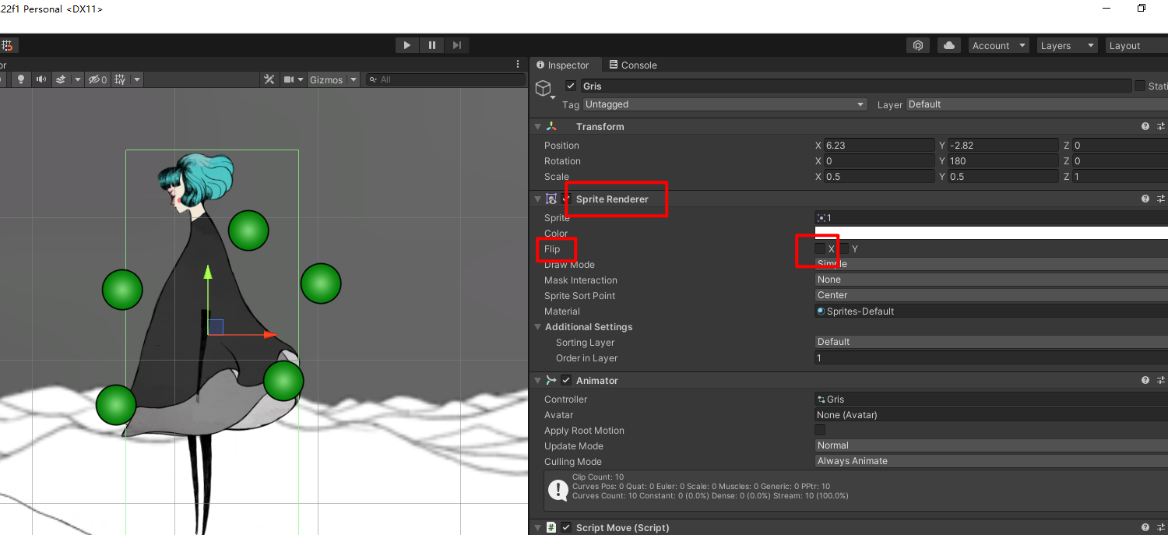This screenshot has width=1168, height=535.
Task: Toggle scene audio speaker icon
Action: coord(40,79)
